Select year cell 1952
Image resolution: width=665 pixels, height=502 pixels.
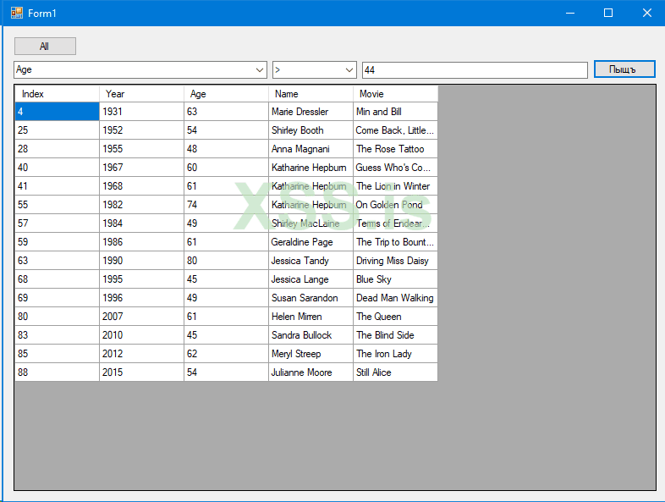point(141,130)
